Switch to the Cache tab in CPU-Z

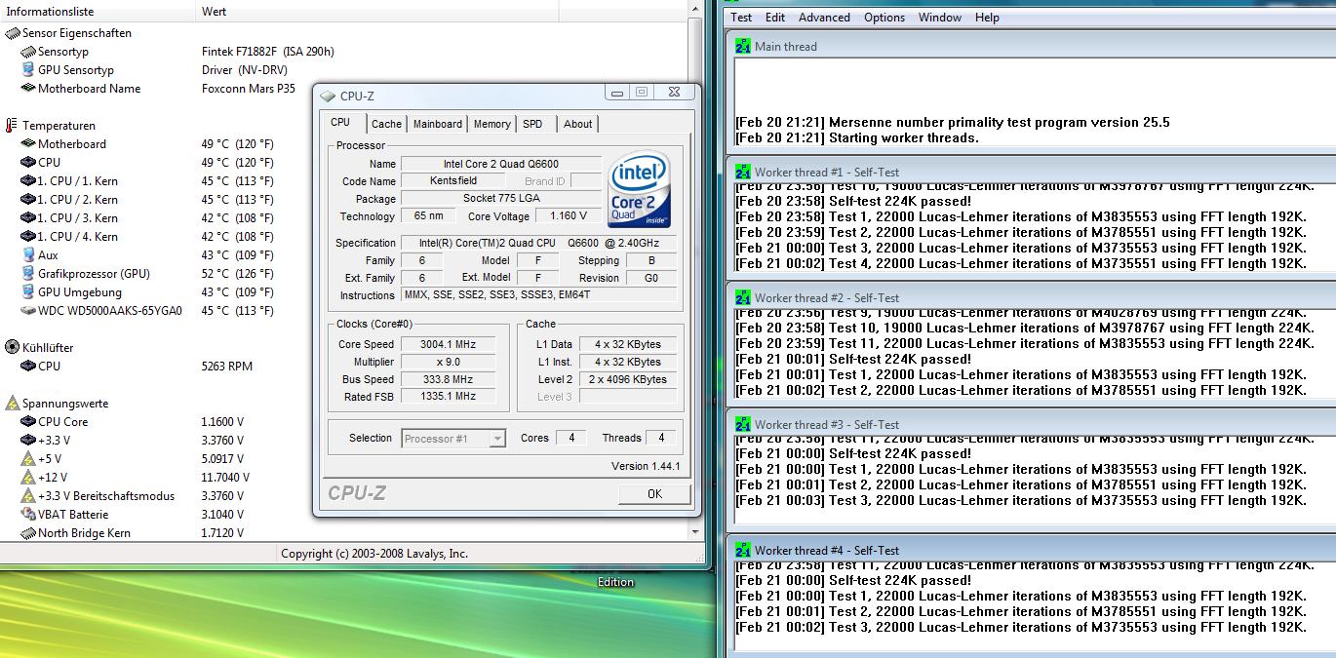[x=386, y=124]
